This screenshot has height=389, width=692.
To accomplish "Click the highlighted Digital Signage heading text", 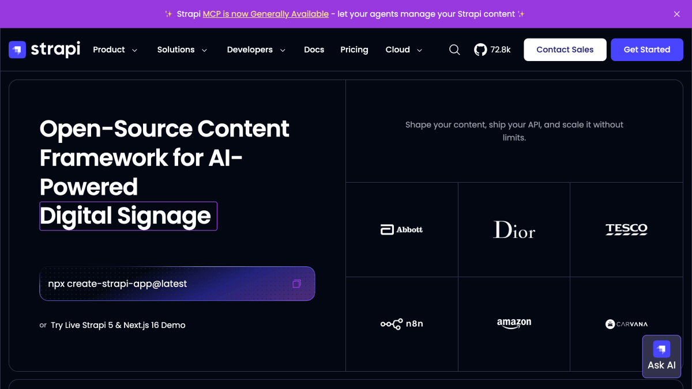I will (128, 216).
